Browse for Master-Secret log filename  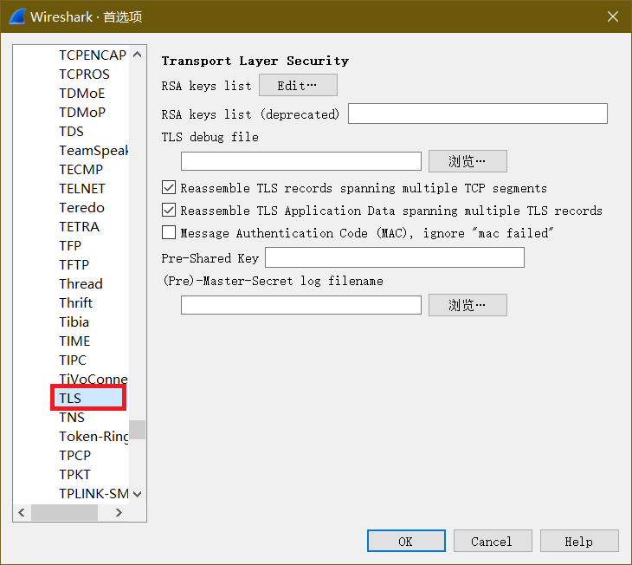coord(468,305)
